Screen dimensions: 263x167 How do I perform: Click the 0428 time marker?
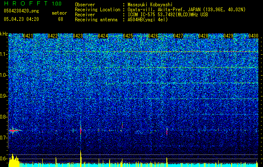point(203,36)
